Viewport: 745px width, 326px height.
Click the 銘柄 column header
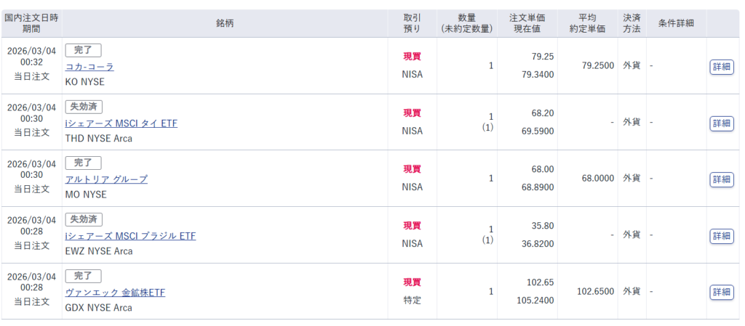[x=225, y=23]
